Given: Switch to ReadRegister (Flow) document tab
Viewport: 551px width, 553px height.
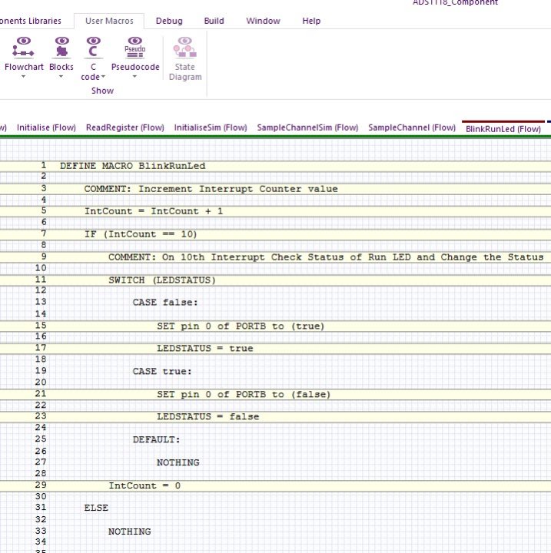Looking at the screenshot, I should (x=125, y=127).
